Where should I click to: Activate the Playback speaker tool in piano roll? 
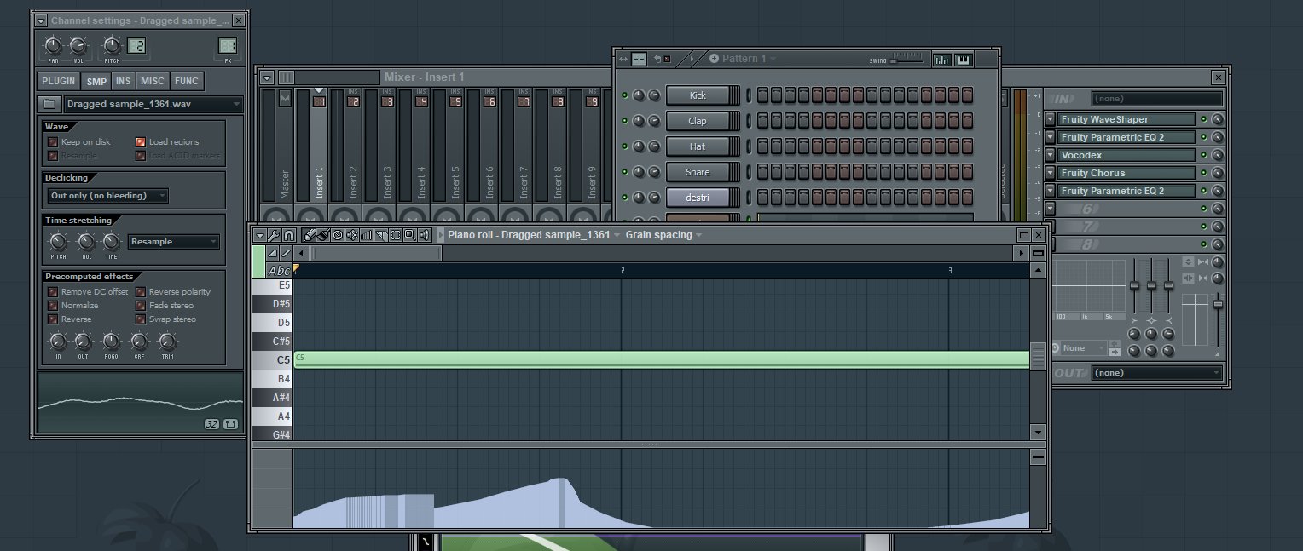[x=425, y=235]
